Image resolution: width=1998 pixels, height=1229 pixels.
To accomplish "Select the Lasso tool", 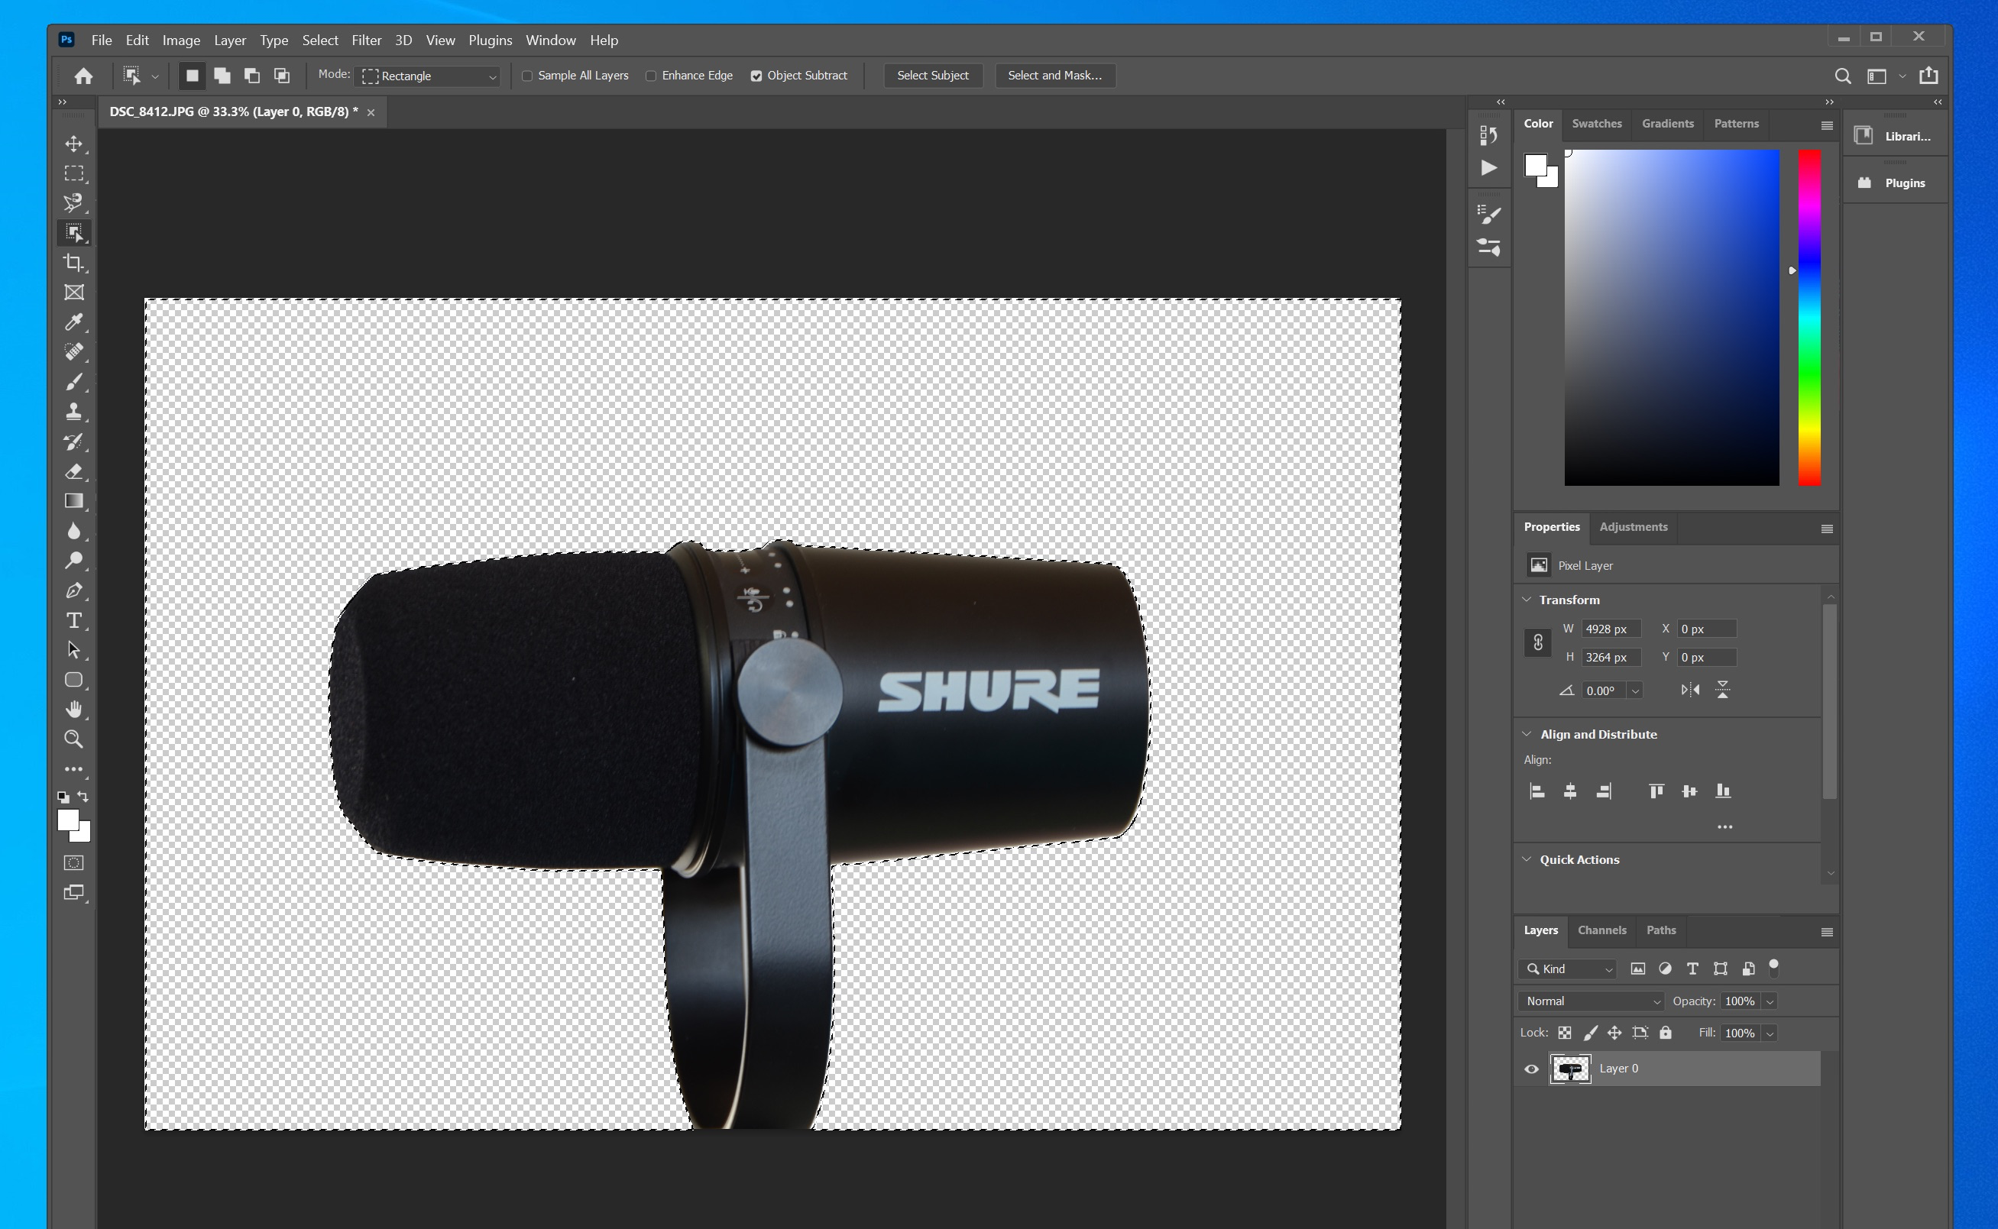I will tap(74, 203).
